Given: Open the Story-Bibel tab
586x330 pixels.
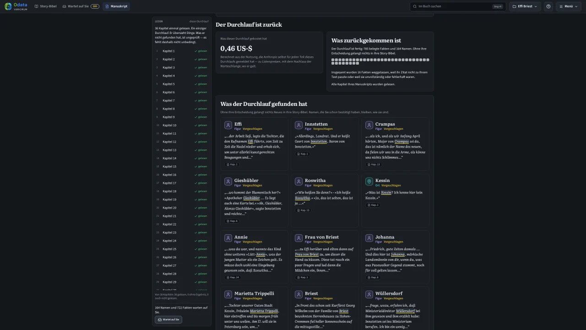Looking at the screenshot, I should pyautogui.click(x=45, y=6).
